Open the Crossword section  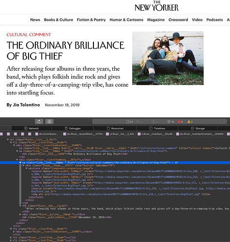tap(178, 20)
